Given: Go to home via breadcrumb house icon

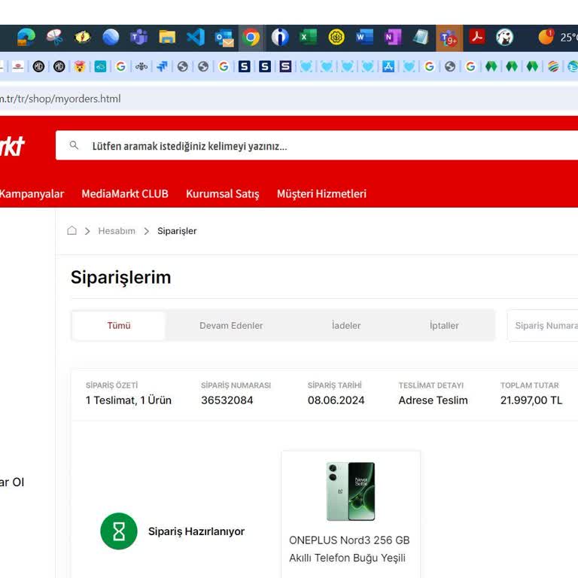Looking at the screenshot, I should [x=72, y=231].
